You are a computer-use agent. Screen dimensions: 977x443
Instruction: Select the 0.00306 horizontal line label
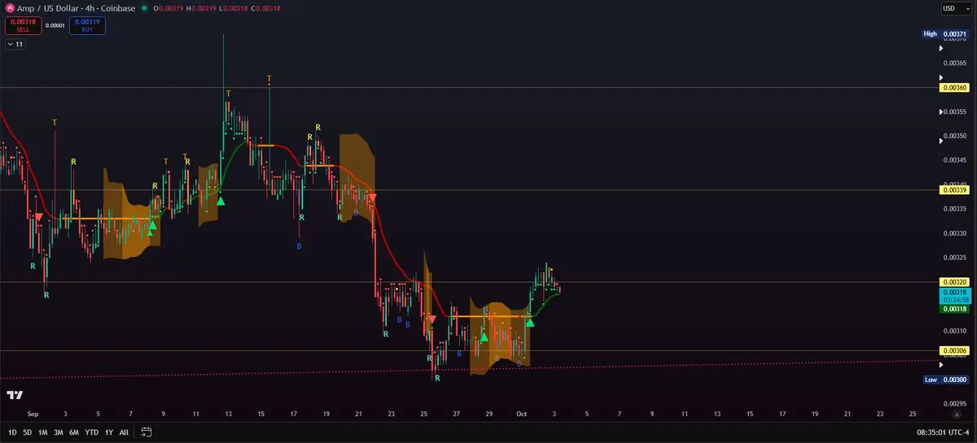pyautogui.click(x=954, y=350)
